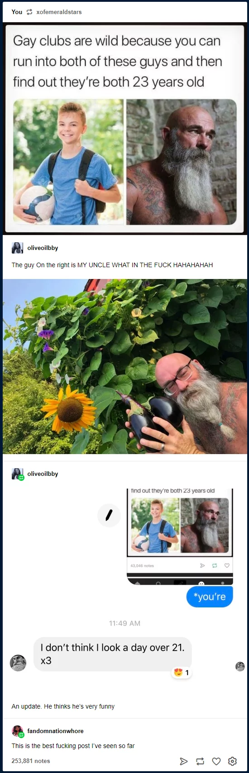Screen dimensions: 249x773
Task: Click the small read-receipt avatar on right
Action: 240,666
